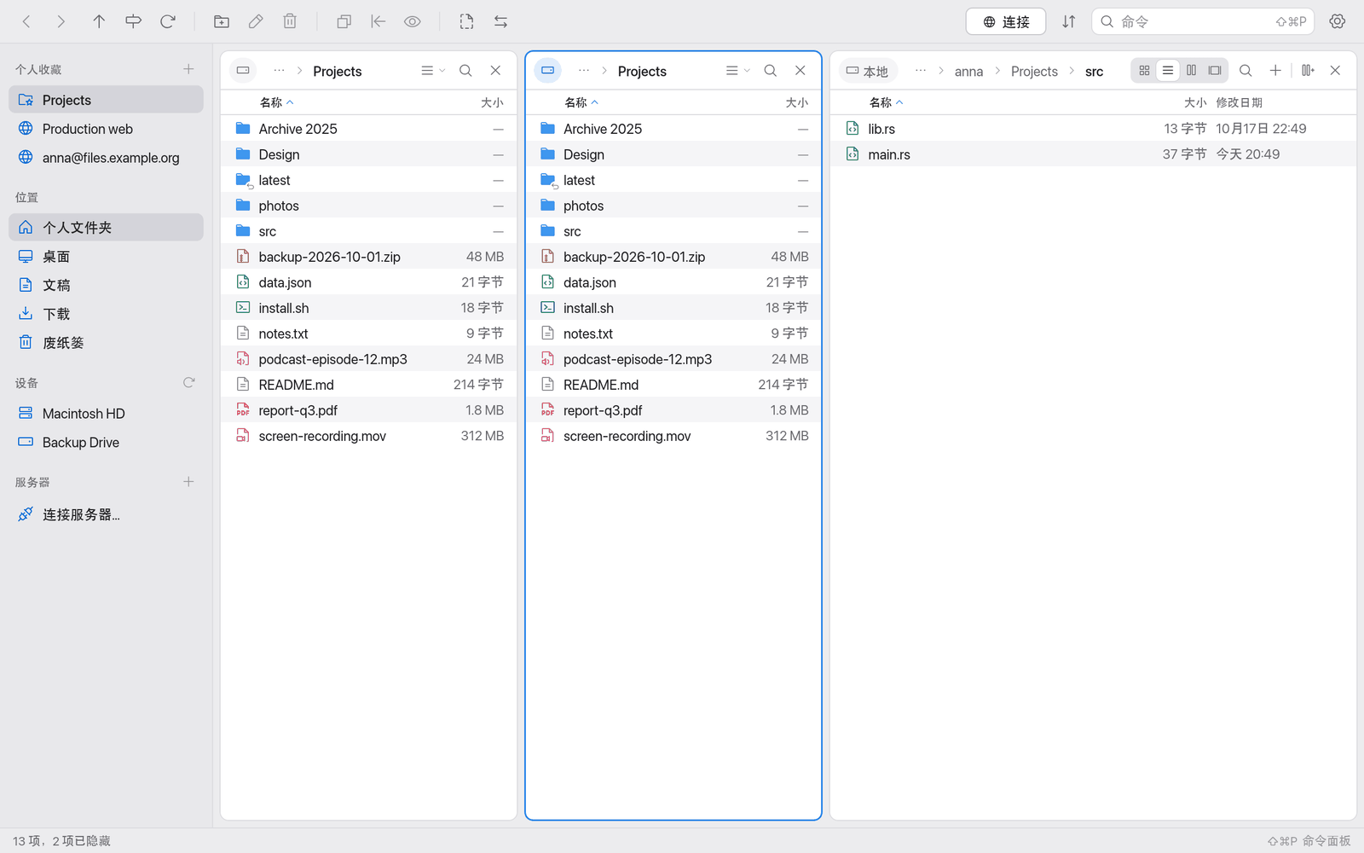This screenshot has height=853, width=1364.
Task: Toggle the eye preview icon in toolbar
Action: coord(413,21)
